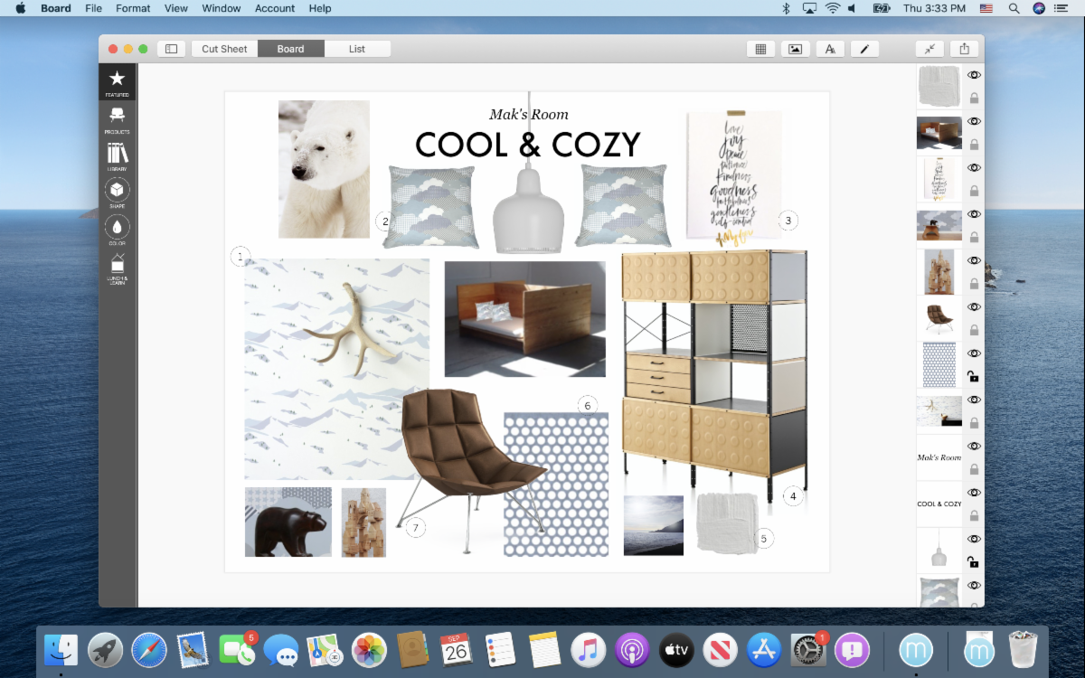Hide the COOL & COZY text layer
This screenshot has width=1085, height=678.
(974, 493)
